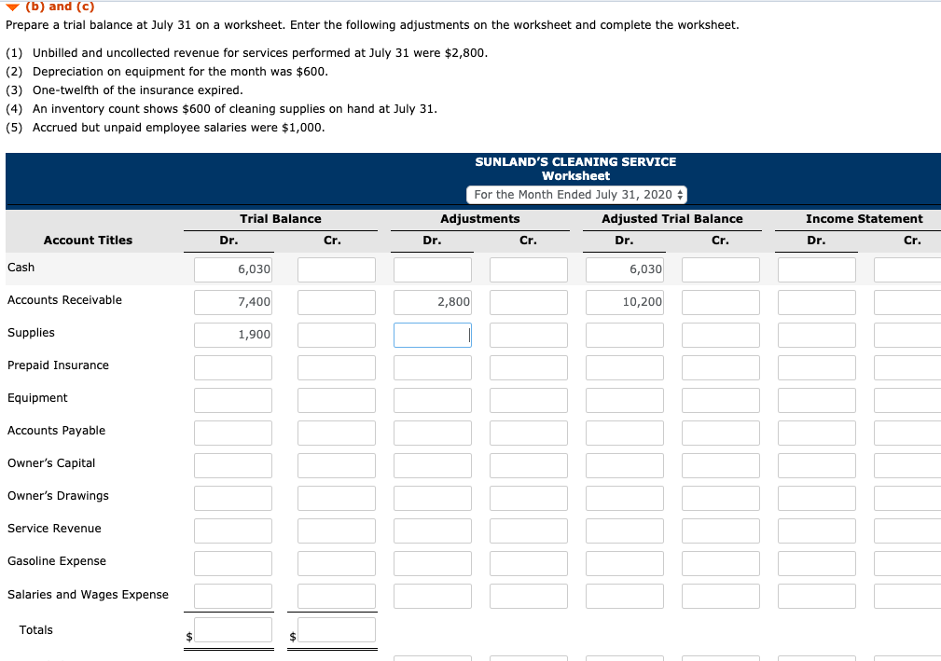Select the highlighted Supplies Adjustments Dr. field
The width and height of the screenshot is (941, 661).
point(432,334)
